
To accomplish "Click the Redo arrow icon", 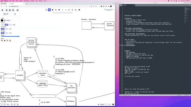I will [15, 104].
